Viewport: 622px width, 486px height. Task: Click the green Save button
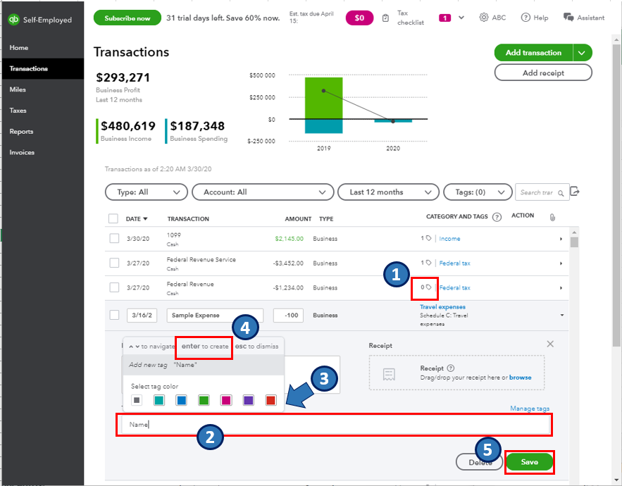529,462
